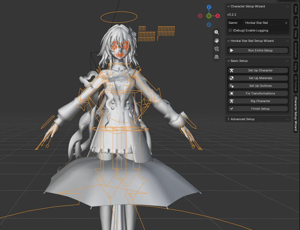
Task: Click the red X axis gizmo circle
Action: pos(217,16)
